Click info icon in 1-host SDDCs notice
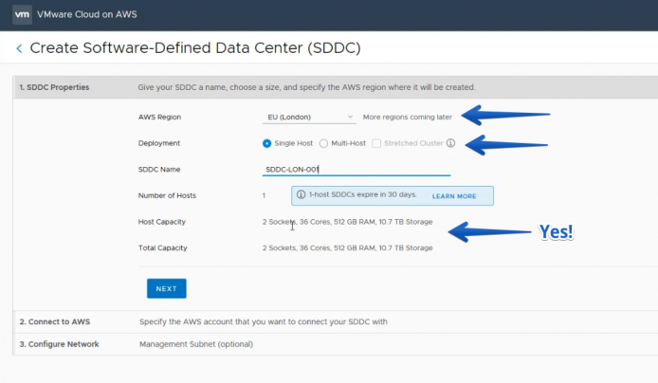 pyautogui.click(x=301, y=194)
